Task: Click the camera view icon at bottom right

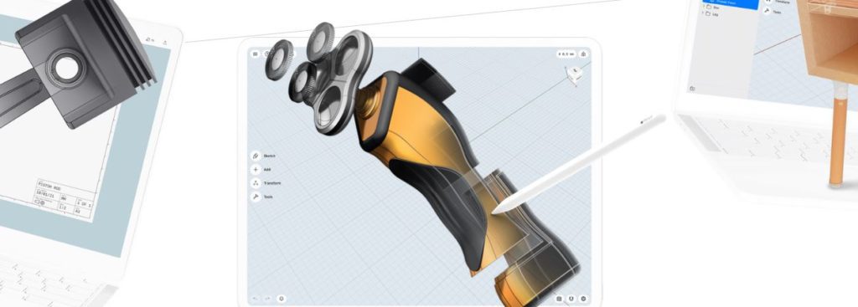Action: tap(559, 299)
